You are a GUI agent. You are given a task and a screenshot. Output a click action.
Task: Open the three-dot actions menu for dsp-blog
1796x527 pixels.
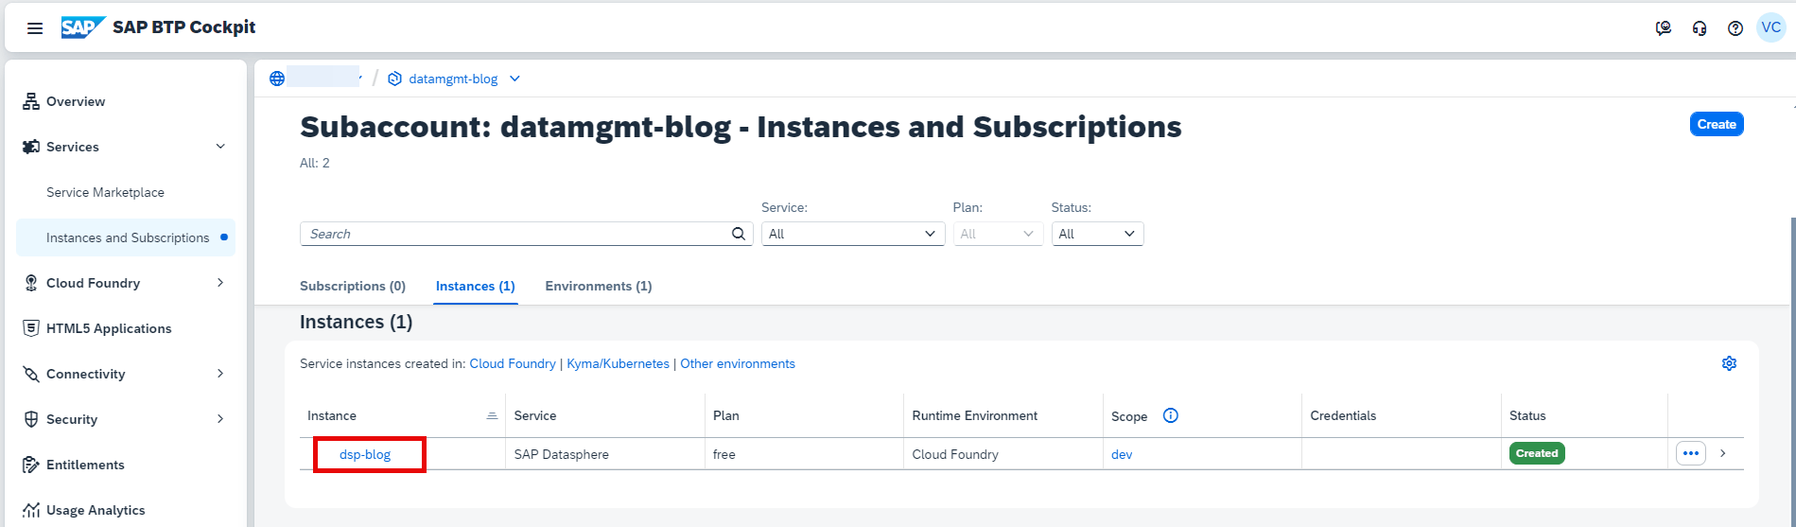tap(1690, 453)
